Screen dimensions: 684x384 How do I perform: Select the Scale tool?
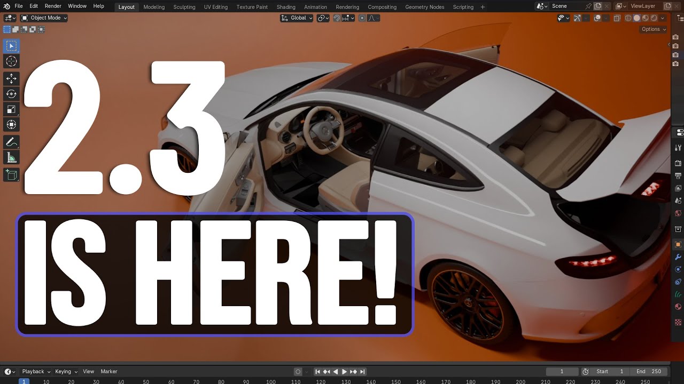click(x=11, y=109)
